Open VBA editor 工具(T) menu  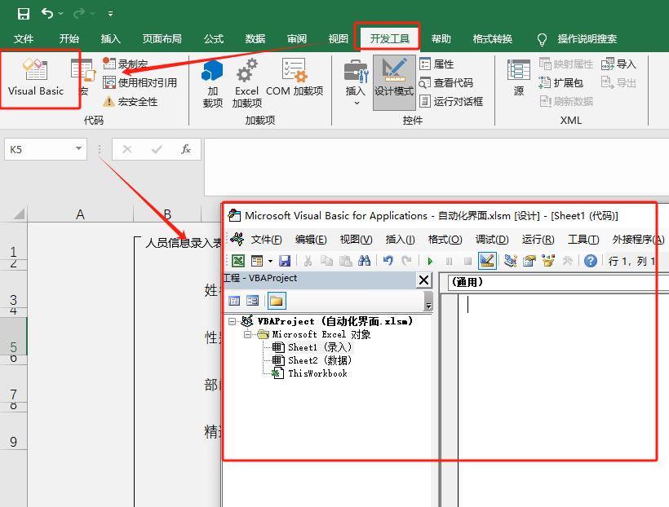pos(583,240)
